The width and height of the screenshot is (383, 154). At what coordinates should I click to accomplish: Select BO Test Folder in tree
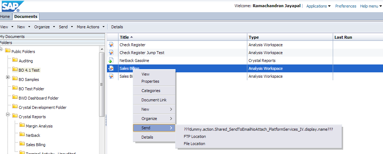tap(32, 89)
